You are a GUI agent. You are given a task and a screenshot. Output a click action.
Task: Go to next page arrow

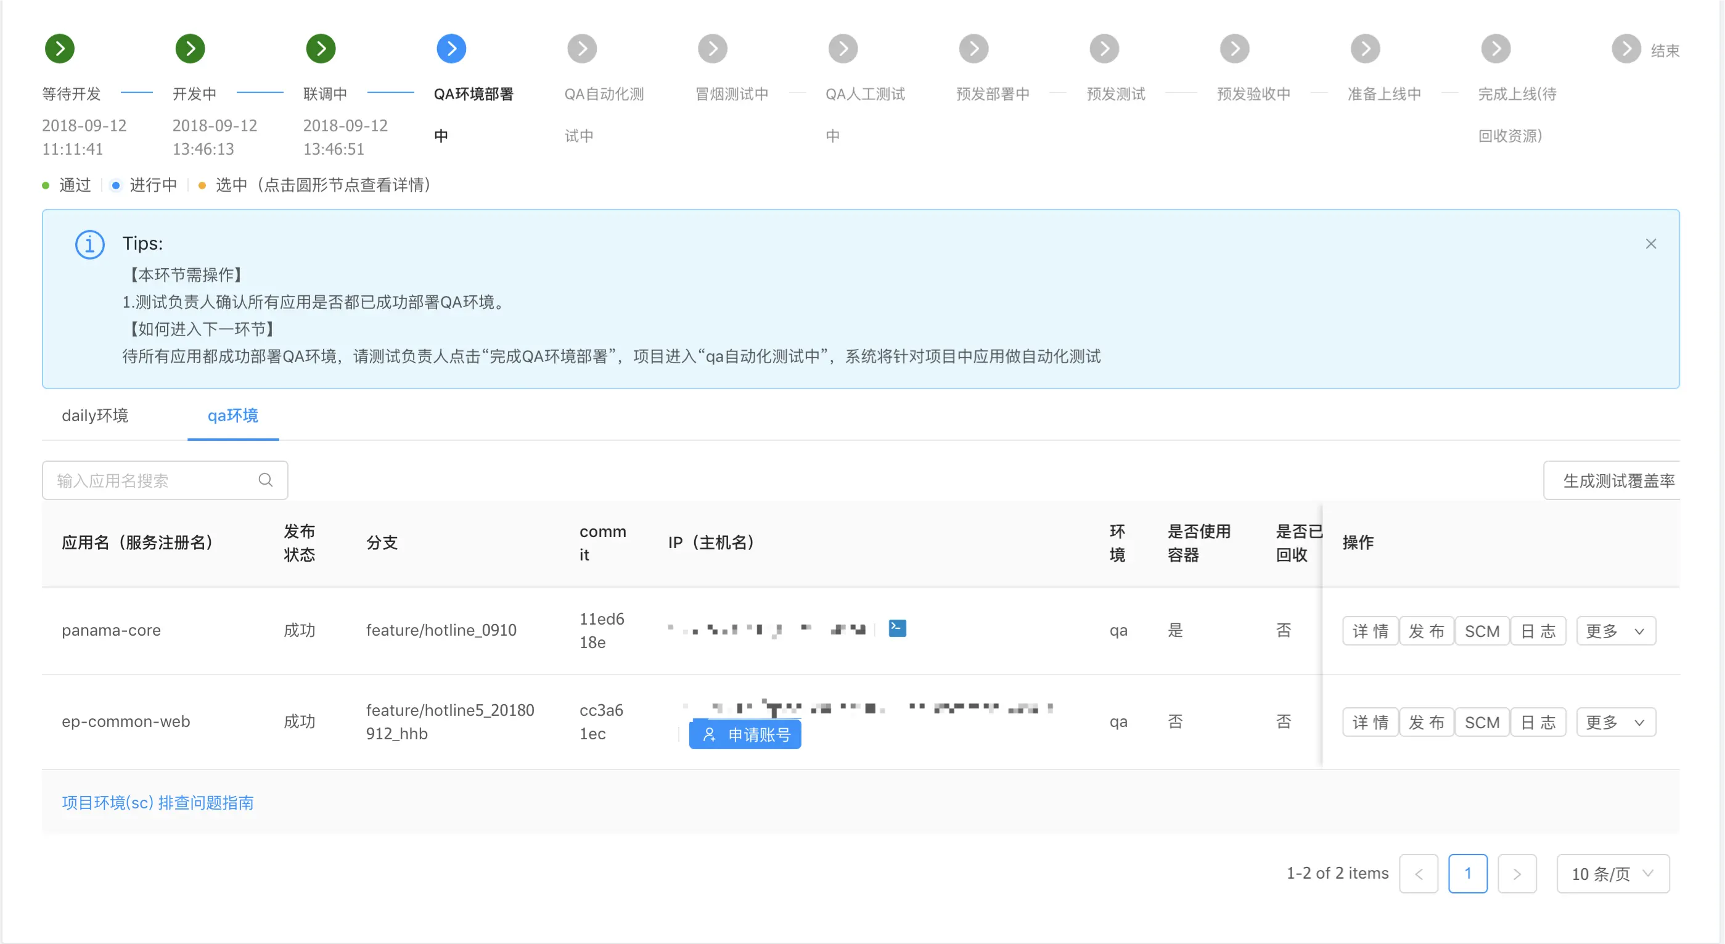1517,873
